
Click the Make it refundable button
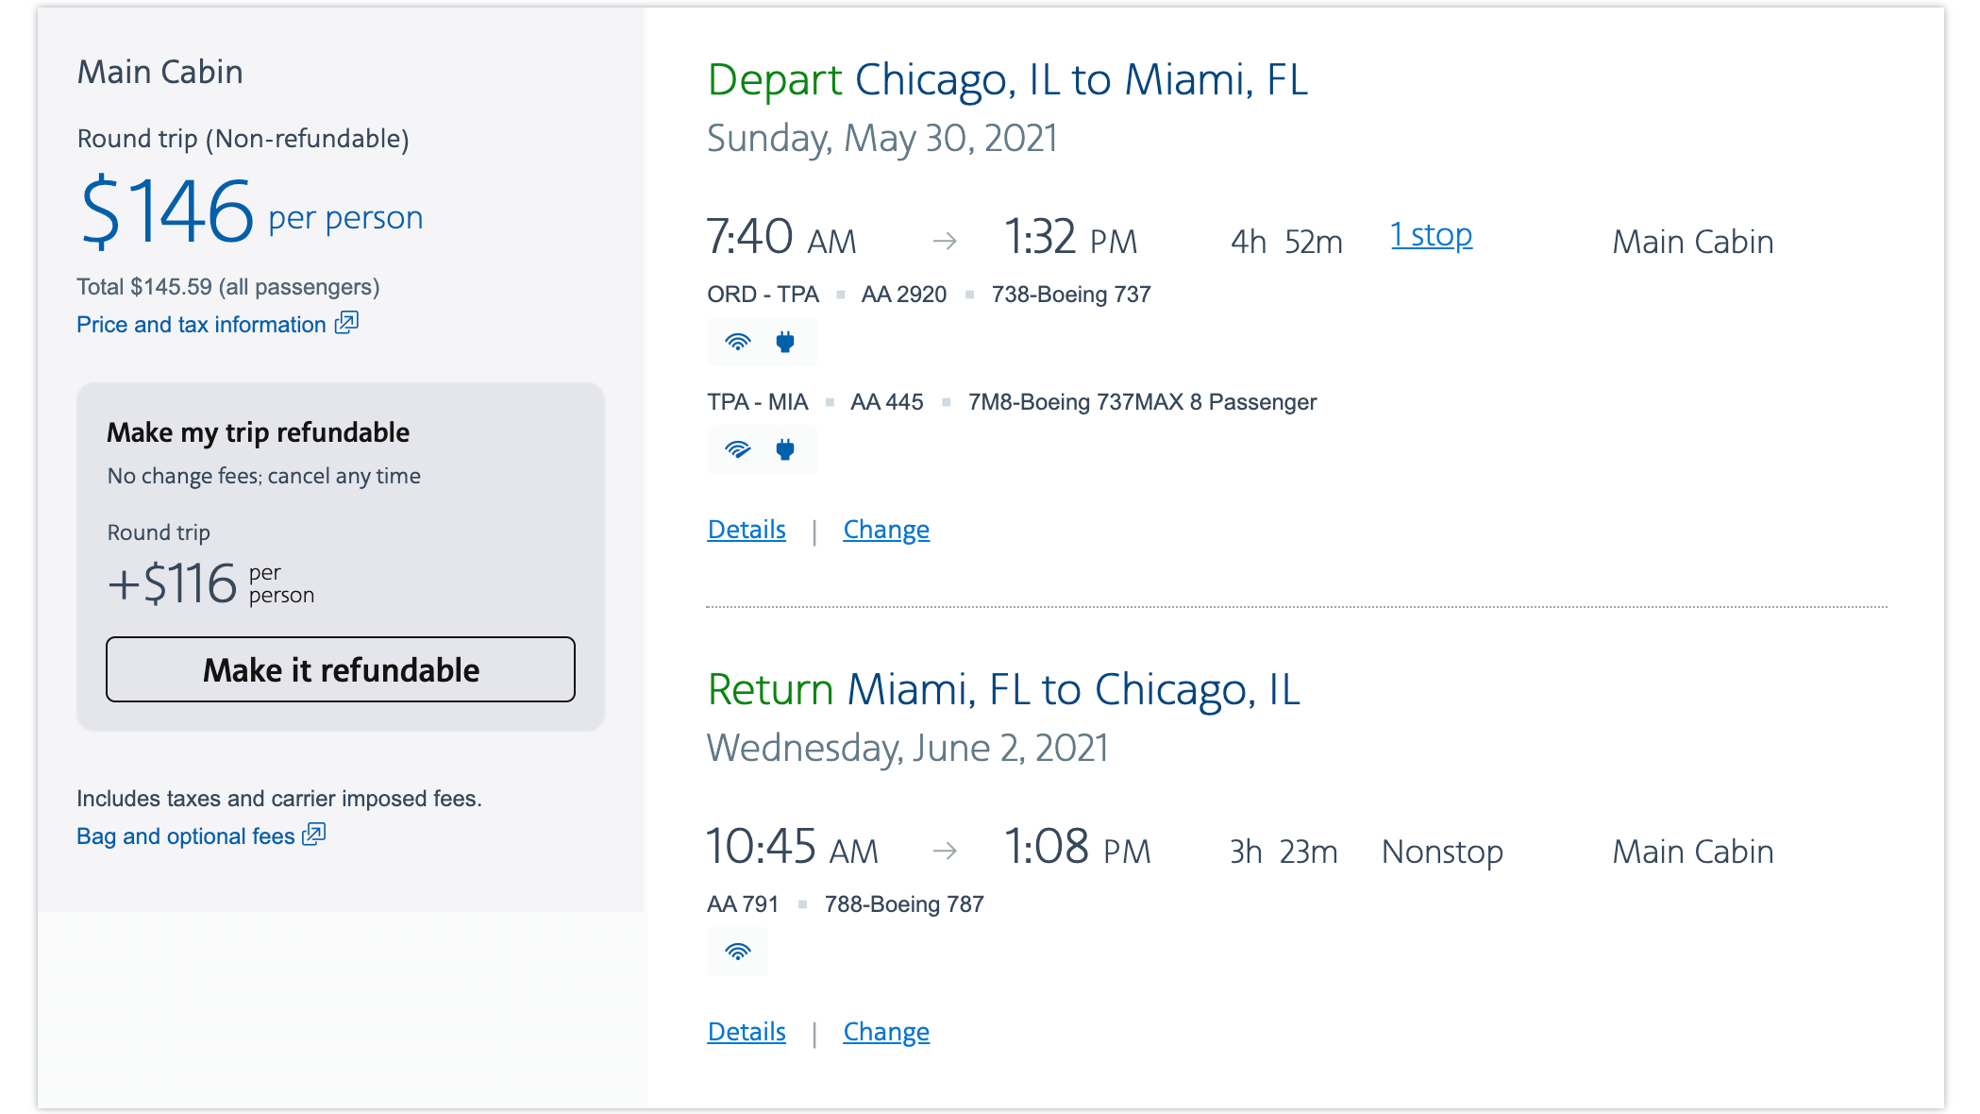(x=341, y=669)
